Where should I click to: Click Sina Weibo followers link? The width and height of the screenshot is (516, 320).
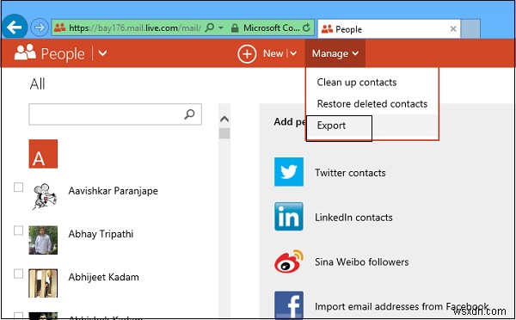tap(362, 262)
